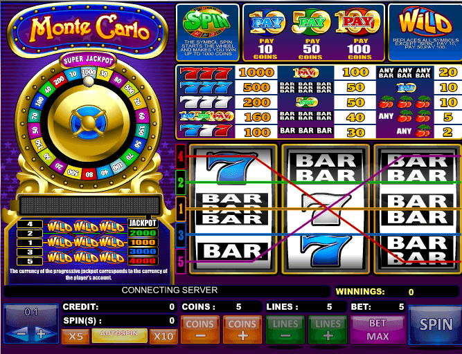Decrease coins with the orange COINS minus button
Screen dimensions: 462x354
point(199,330)
